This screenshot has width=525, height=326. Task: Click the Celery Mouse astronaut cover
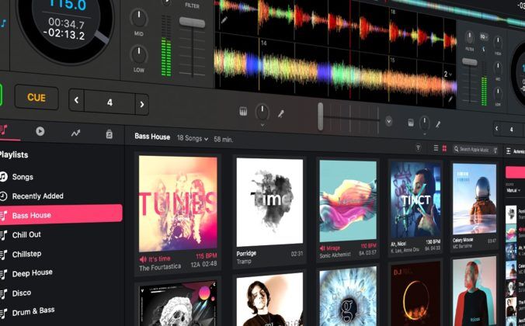475,199
